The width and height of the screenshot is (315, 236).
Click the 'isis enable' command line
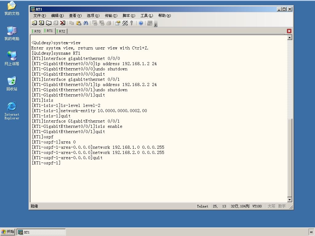pos(77,126)
